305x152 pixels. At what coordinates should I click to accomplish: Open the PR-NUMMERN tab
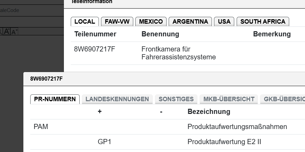pos(55,99)
